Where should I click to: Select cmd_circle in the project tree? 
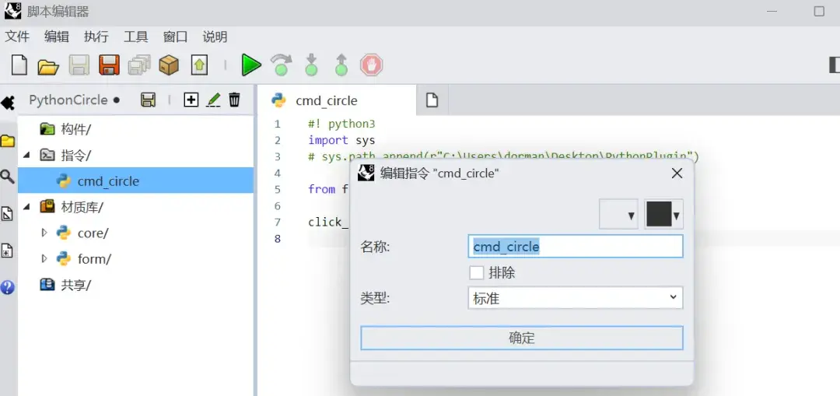(x=135, y=181)
